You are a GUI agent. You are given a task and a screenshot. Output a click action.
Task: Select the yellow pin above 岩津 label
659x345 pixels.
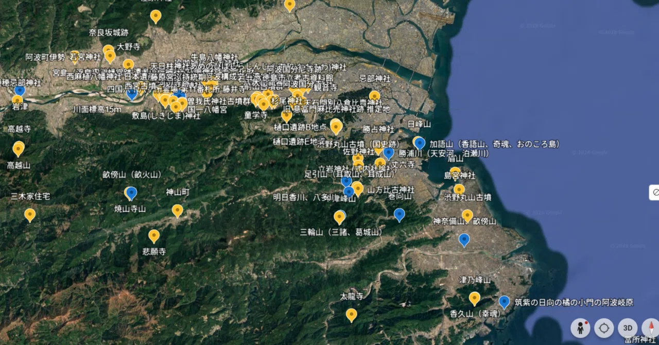[17, 99]
